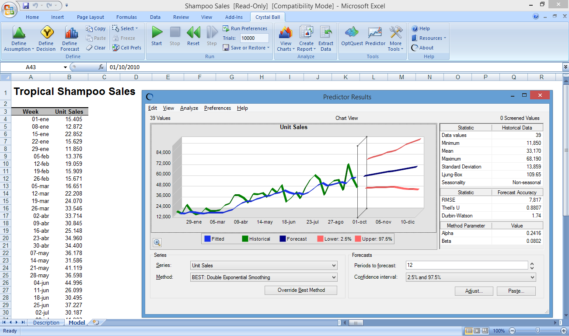Open the Insert ribbon tab
This screenshot has height=336, width=569.
(57, 17)
